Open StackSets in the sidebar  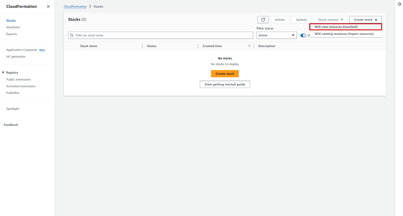(x=13, y=27)
